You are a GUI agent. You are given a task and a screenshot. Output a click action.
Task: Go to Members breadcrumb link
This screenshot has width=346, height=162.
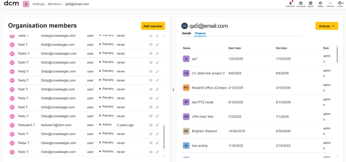(55, 4)
